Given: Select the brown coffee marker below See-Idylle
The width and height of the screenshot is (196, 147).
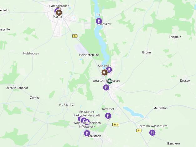Looking at the screenshot, I should 105,73.
